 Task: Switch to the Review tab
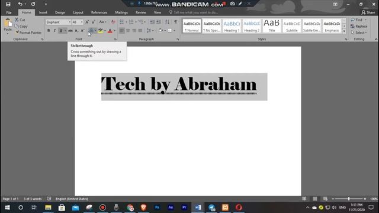141,12
